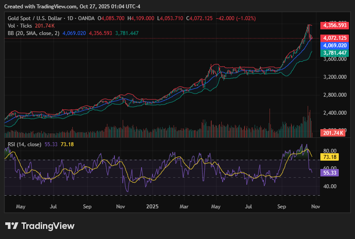
Task: Click the blue 4,069.020 basis price label
Action: pyautogui.click(x=334, y=46)
